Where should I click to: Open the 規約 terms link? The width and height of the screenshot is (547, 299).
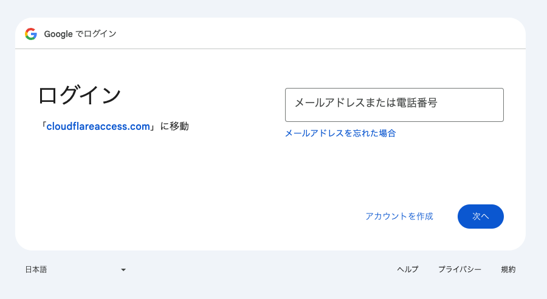[x=508, y=269]
